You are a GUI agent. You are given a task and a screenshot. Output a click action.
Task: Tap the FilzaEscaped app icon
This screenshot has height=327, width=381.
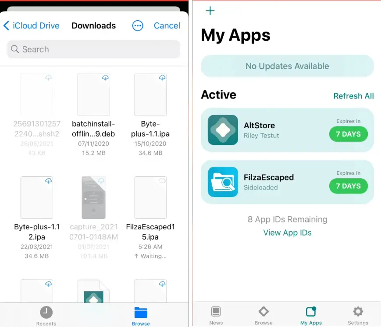click(223, 182)
